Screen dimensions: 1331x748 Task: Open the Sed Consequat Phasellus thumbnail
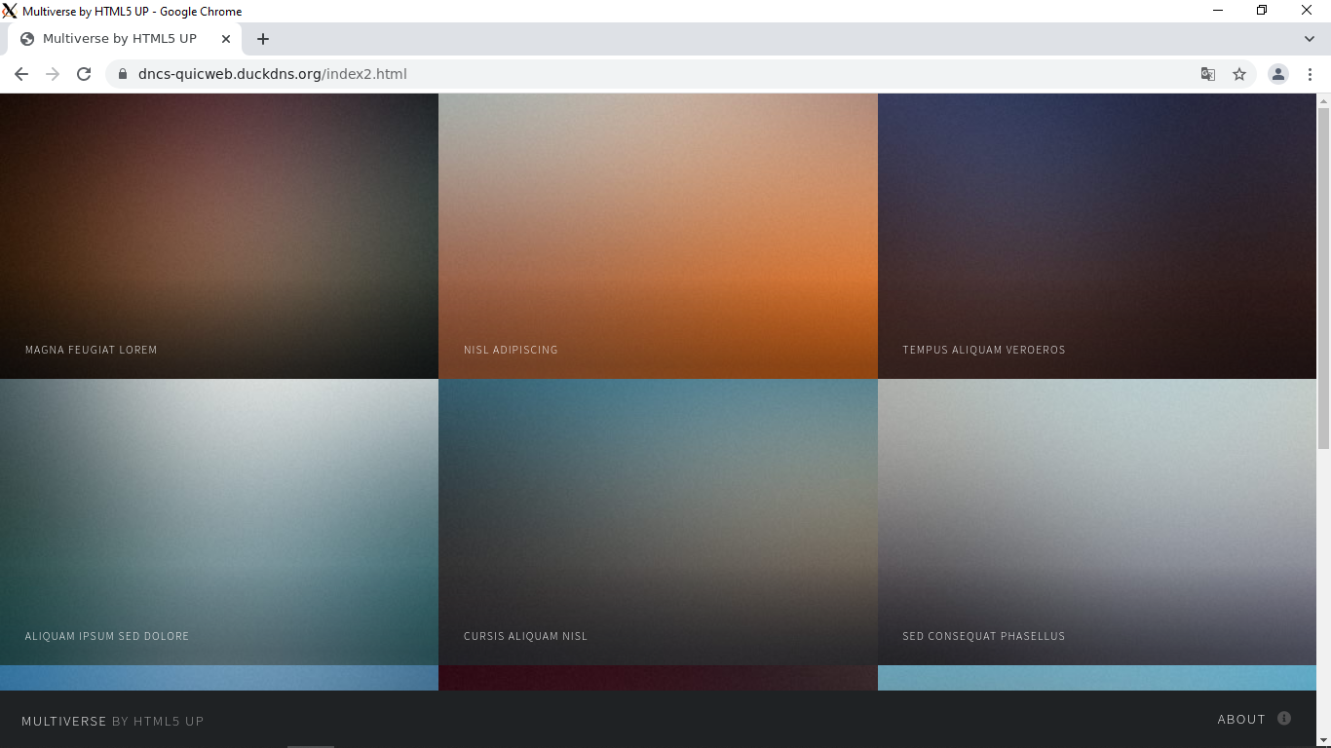(x=1097, y=522)
